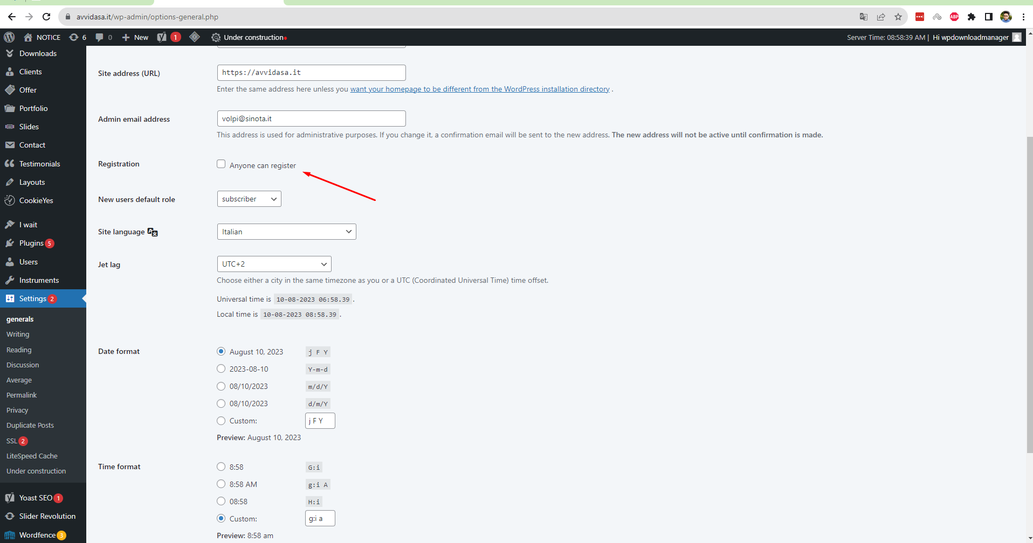Open the Permalink settings submenu

point(22,395)
